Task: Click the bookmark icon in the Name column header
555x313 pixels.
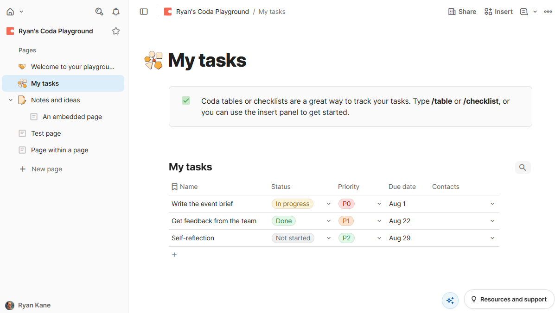Action: coord(174,186)
